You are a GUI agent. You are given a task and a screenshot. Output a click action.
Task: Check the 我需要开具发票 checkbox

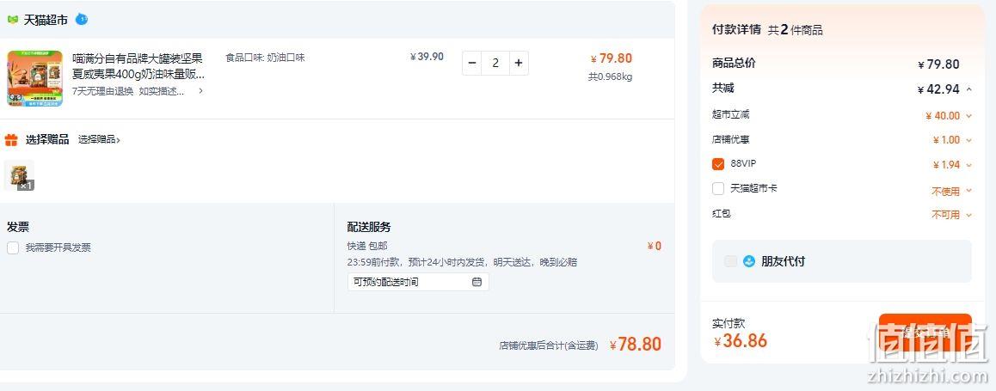click(13, 247)
